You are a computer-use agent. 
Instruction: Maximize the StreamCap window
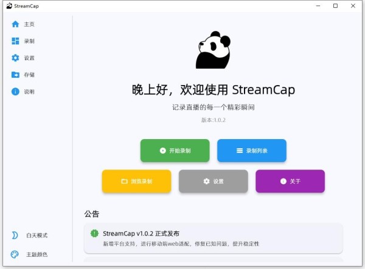click(x=335, y=6)
